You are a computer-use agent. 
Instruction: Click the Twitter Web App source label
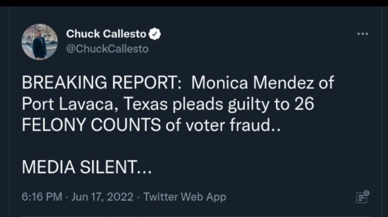(184, 197)
